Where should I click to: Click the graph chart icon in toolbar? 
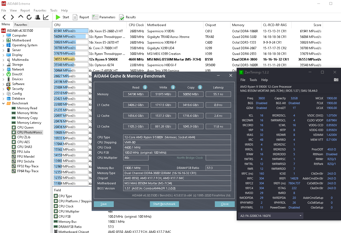point(46,17)
